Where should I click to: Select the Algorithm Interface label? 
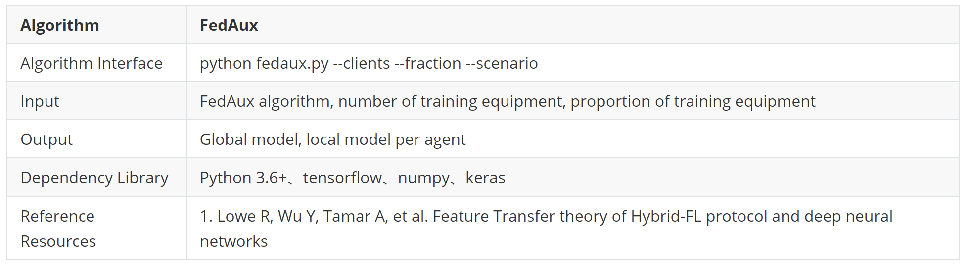[92, 63]
